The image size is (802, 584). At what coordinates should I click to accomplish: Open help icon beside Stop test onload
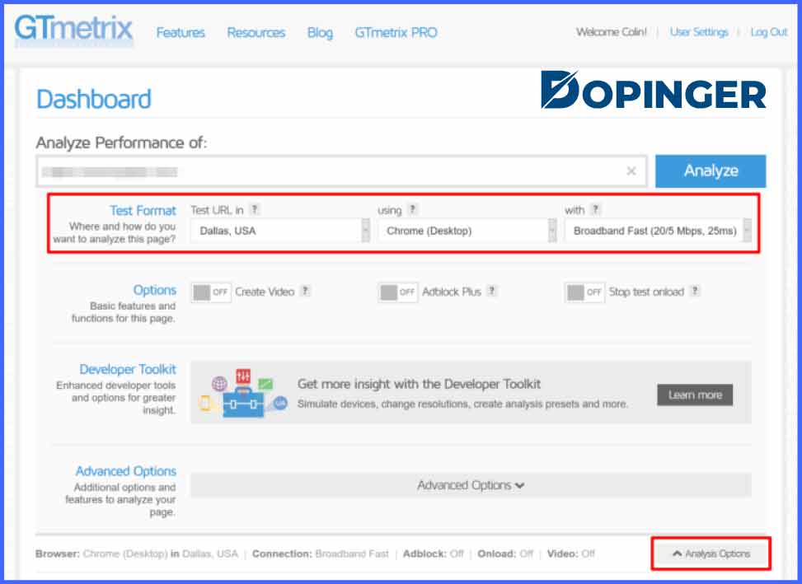point(695,292)
